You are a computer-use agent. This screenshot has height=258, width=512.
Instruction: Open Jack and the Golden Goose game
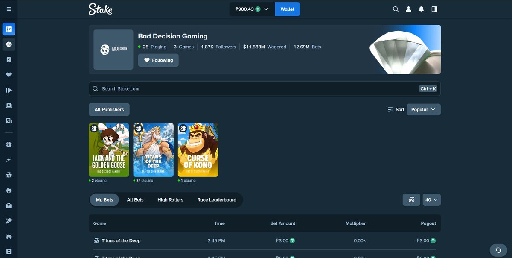point(109,150)
